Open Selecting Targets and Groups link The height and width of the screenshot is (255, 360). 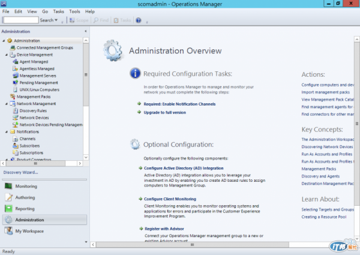(x=328, y=209)
